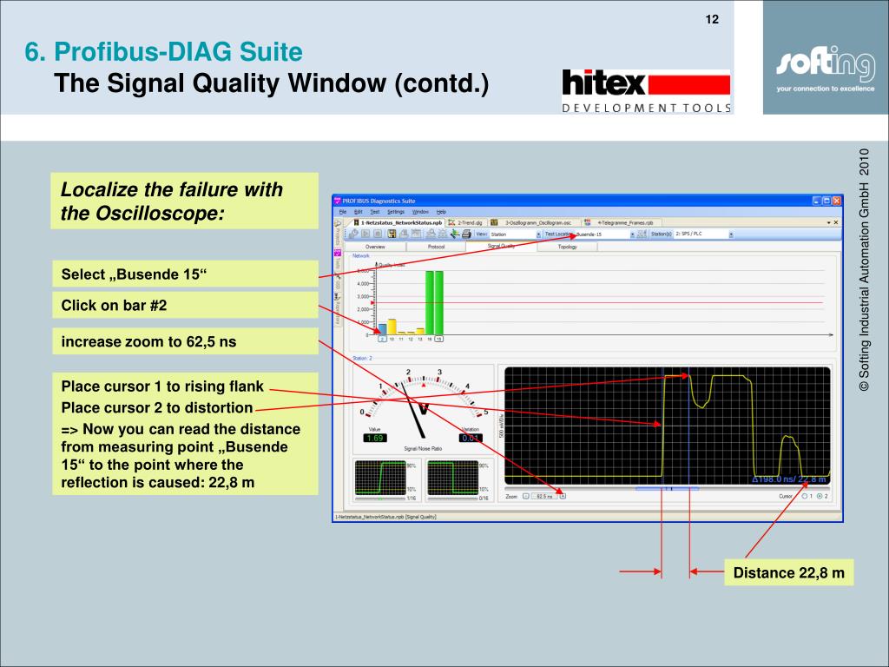Switch to Overview tab
This screenshot has height=667, width=889.
pos(375,247)
